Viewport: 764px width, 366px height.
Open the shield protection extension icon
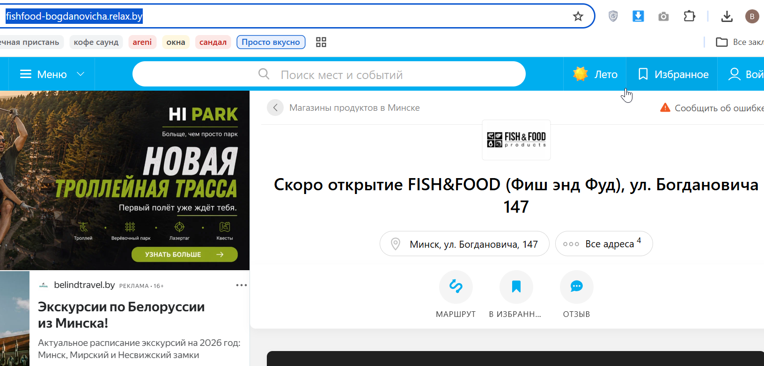613,16
